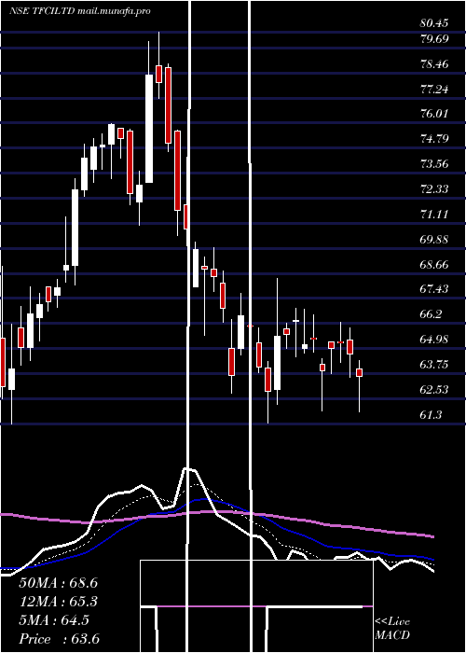Screen dimensions: 466x653
Task: Select the 79.69 price axis label
Action: click(x=434, y=39)
